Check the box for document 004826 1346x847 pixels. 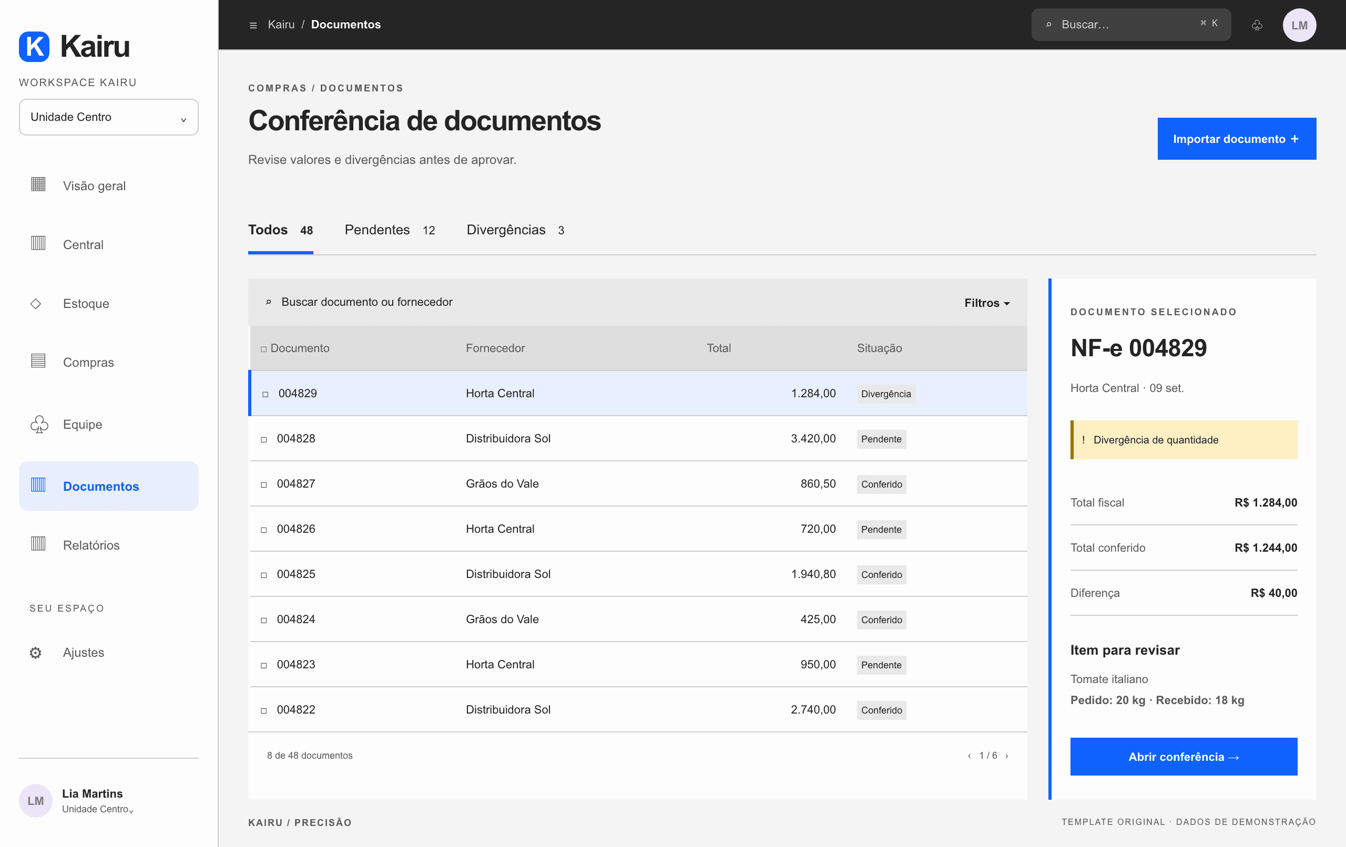[x=264, y=530]
